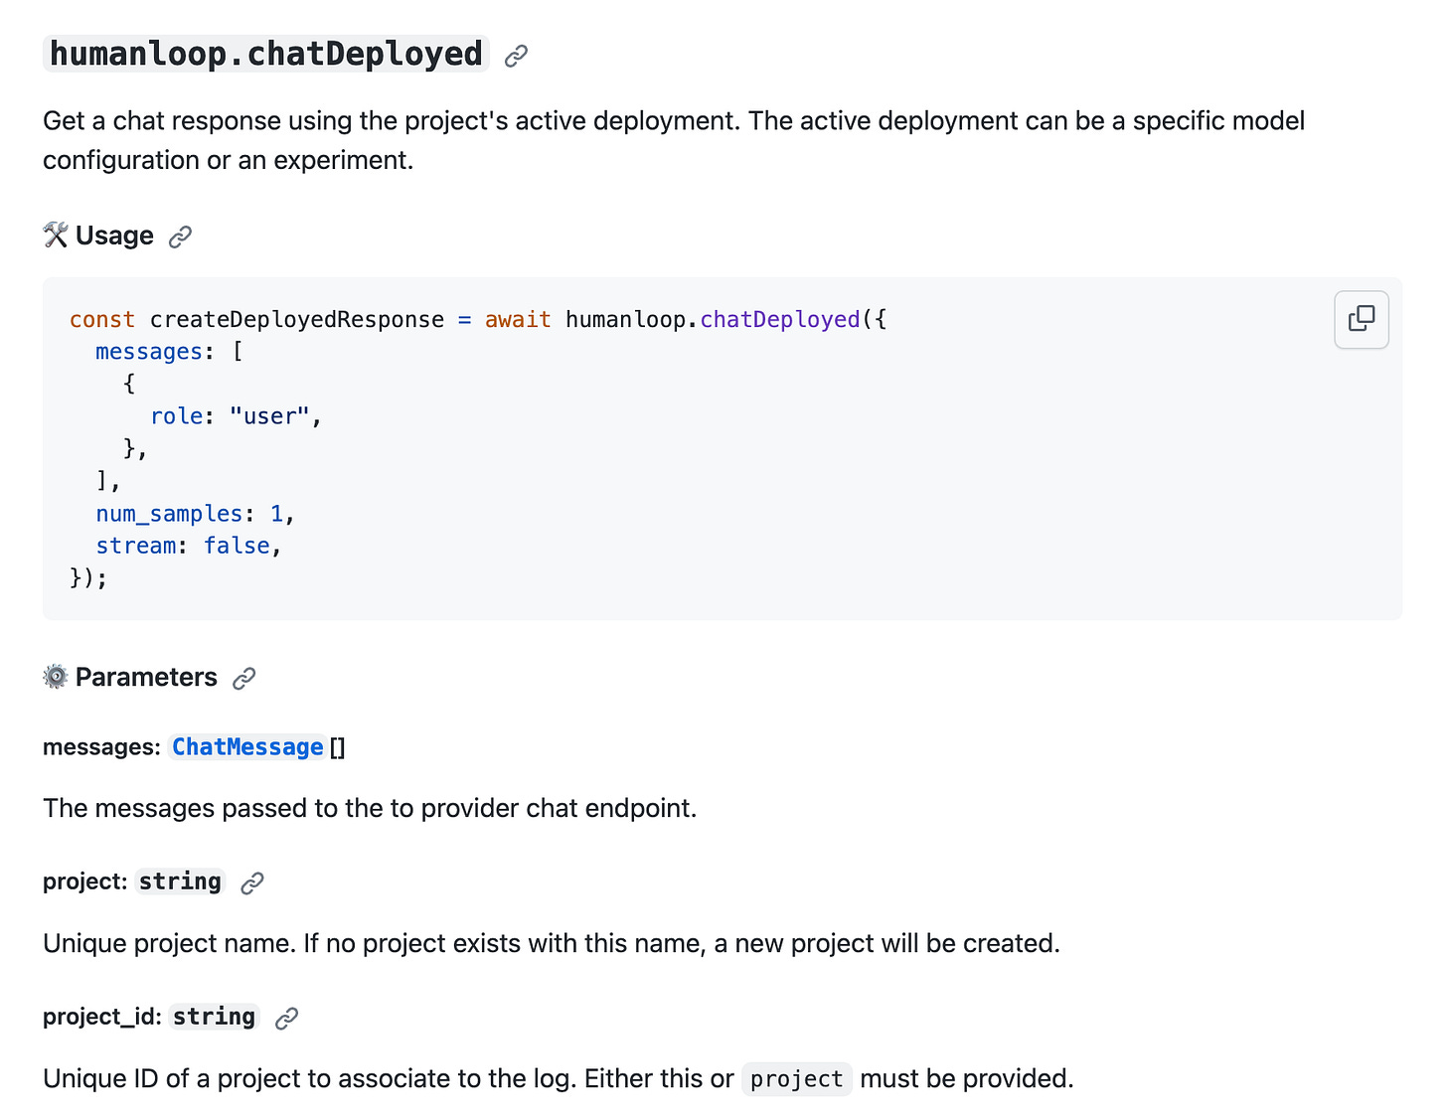Click the 'Unique project name' description
This screenshot has height=1118, width=1447.
click(x=552, y=943)
